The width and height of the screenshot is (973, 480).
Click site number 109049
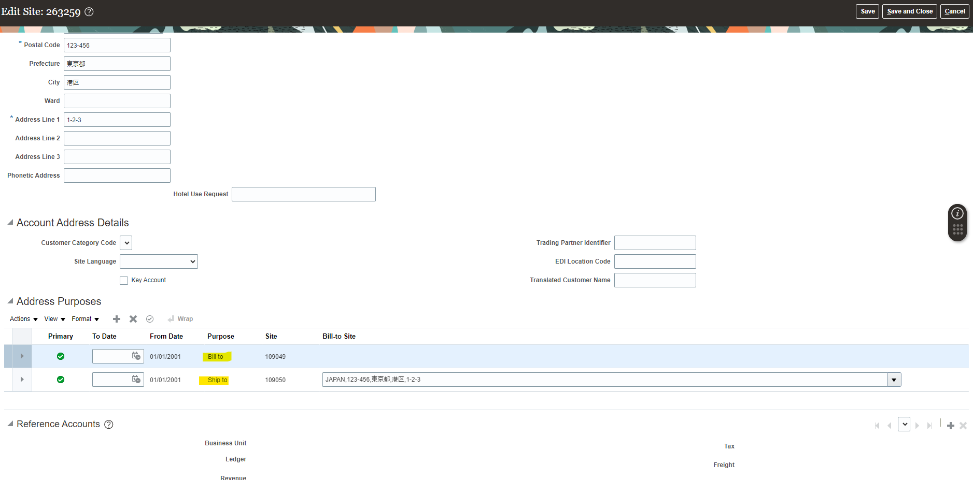(275, 357)
